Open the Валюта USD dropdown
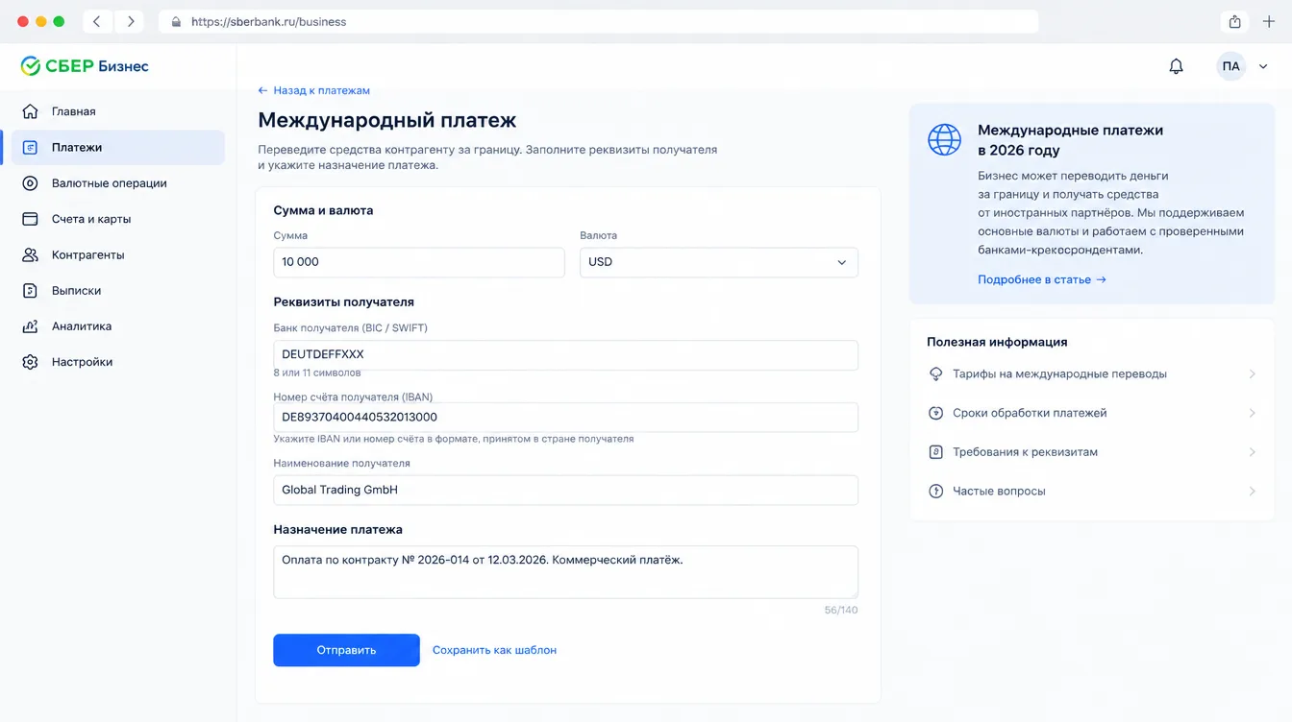 click(719, 262)
